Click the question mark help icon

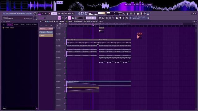pyautogui.click(x=134, y=14)
